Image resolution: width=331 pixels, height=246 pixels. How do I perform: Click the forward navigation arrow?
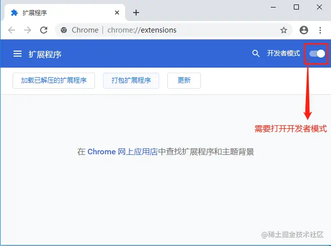click(28, 30)
